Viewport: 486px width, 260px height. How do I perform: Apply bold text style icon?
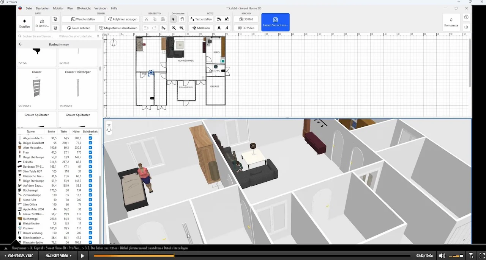(x=219, y=28)
